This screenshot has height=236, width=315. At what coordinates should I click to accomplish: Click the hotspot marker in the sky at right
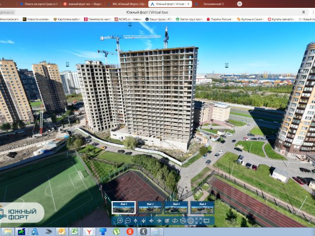point(226,65)
